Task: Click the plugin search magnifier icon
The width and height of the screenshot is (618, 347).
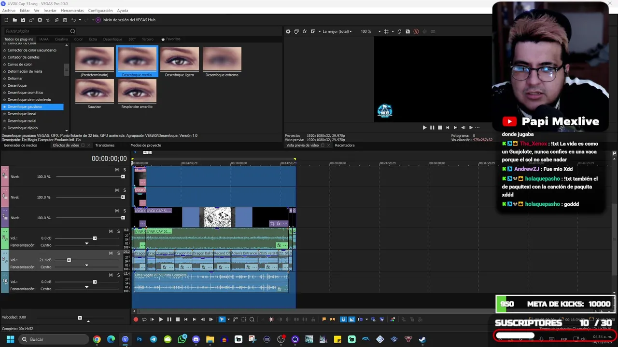Action: coord(73,31)
